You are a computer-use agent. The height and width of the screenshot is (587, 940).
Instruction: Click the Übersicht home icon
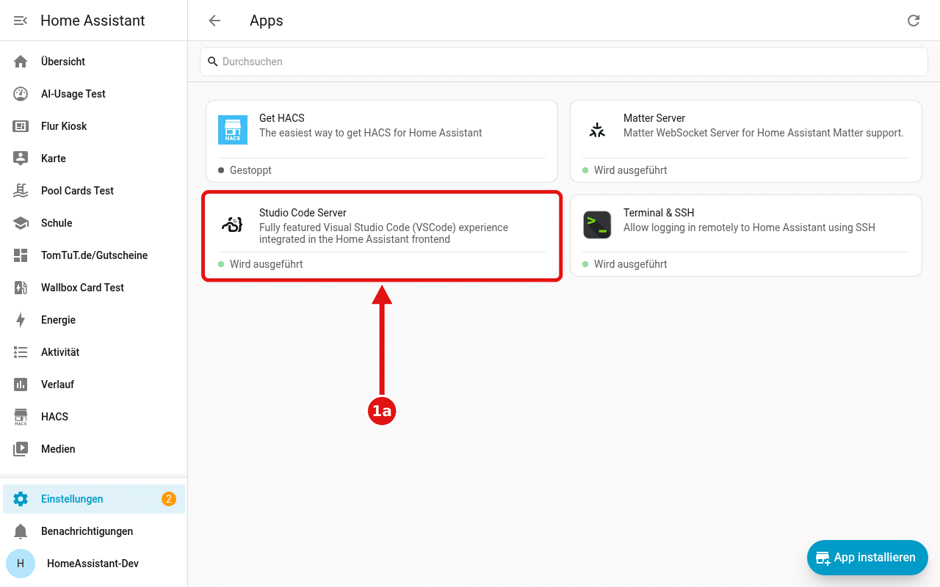tap(21, 62)
